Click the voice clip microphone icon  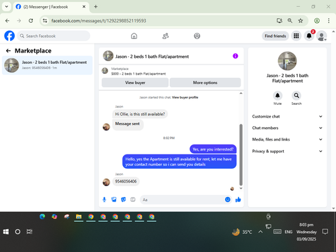click(104, 200)
